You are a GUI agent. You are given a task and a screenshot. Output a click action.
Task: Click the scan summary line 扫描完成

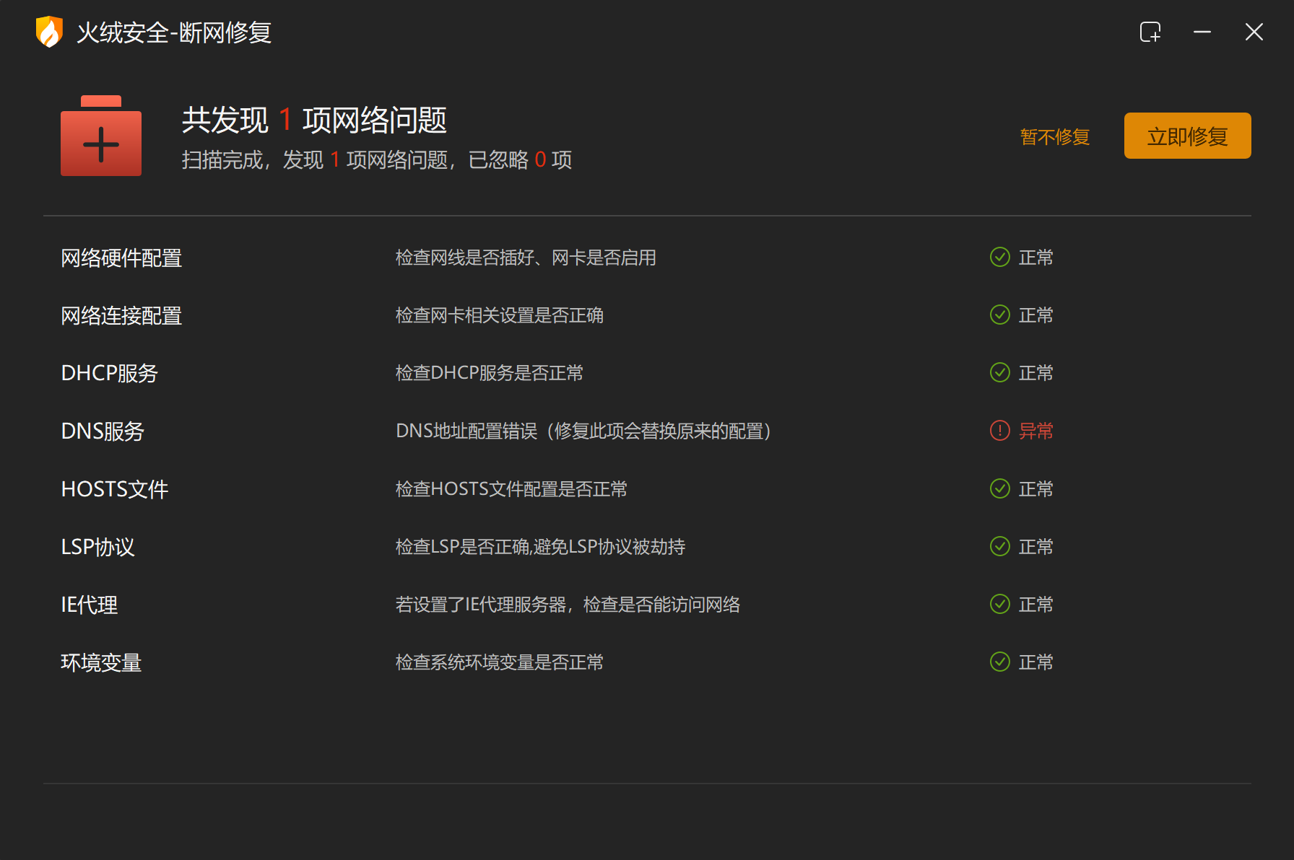[376, 159]
